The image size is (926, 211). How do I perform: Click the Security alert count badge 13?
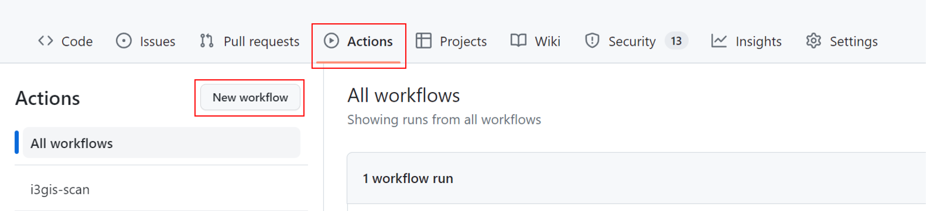[676, 41]
